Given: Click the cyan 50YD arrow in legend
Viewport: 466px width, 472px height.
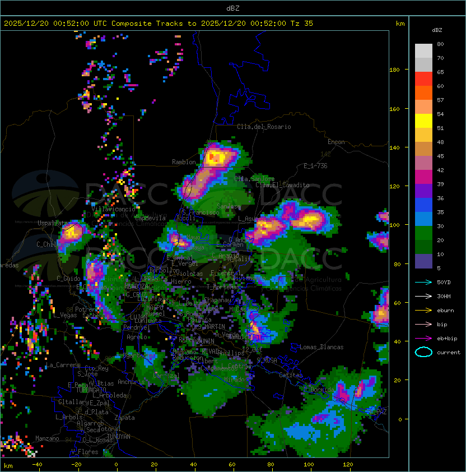Looking at the screenshot, I should (423, 282).
